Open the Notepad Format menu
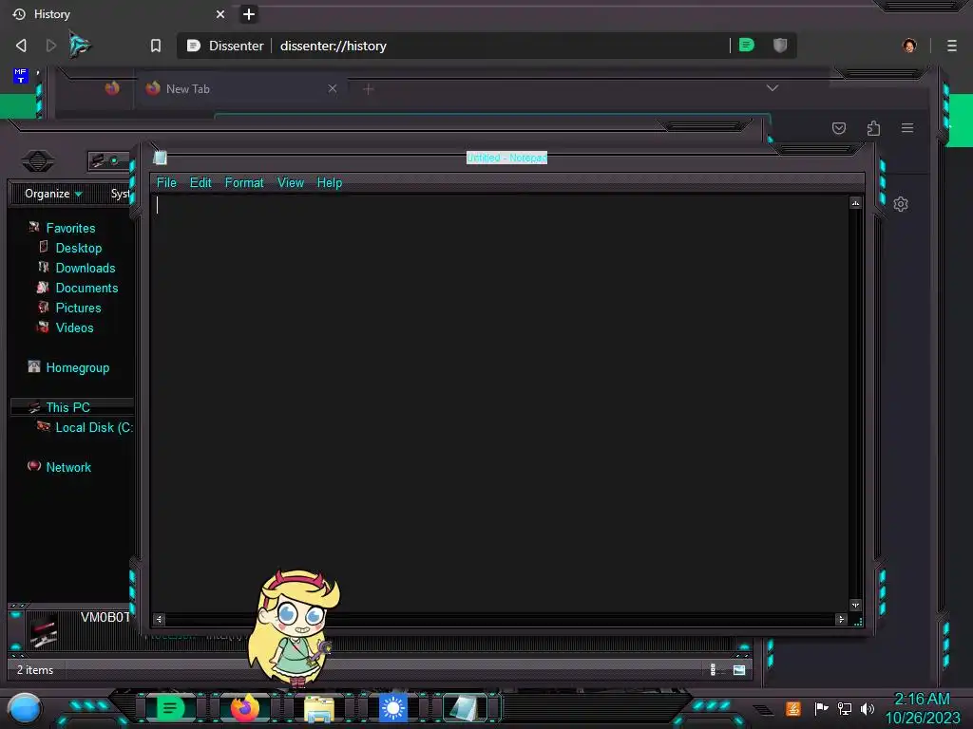This screenshot has width=973, height=729. click(244, 183)
